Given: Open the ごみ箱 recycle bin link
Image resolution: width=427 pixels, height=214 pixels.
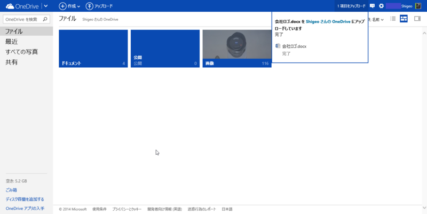Looking at the screenshot, I should tap(11, 190).
